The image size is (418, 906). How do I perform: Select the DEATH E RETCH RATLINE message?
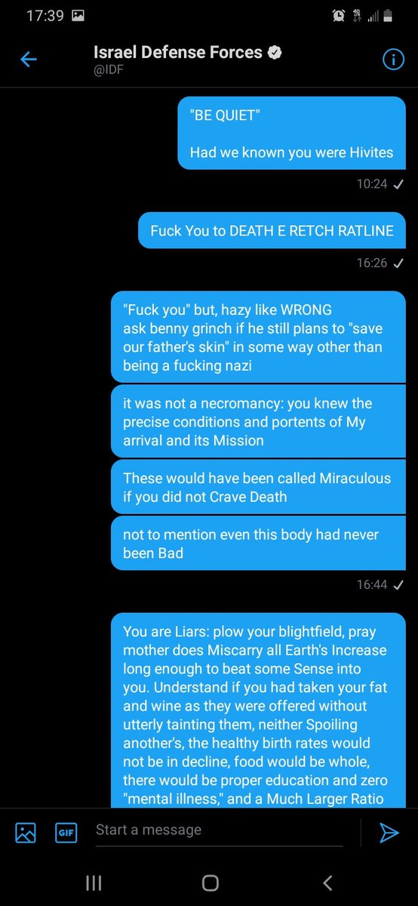click(272, 230)
